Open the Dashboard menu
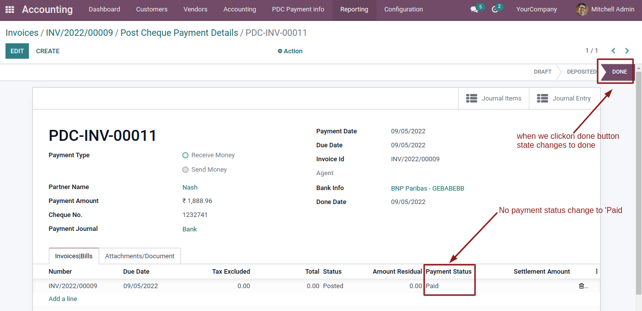 click(104, 9)
